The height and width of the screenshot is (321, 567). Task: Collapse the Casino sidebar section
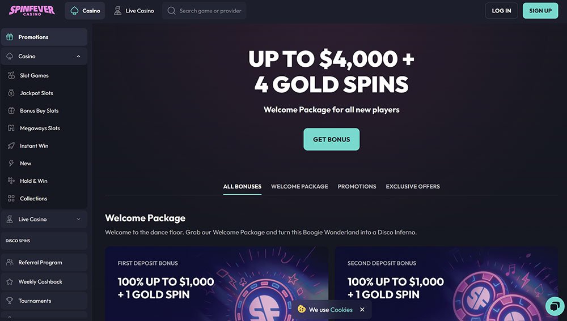click(x=78, y=56)
